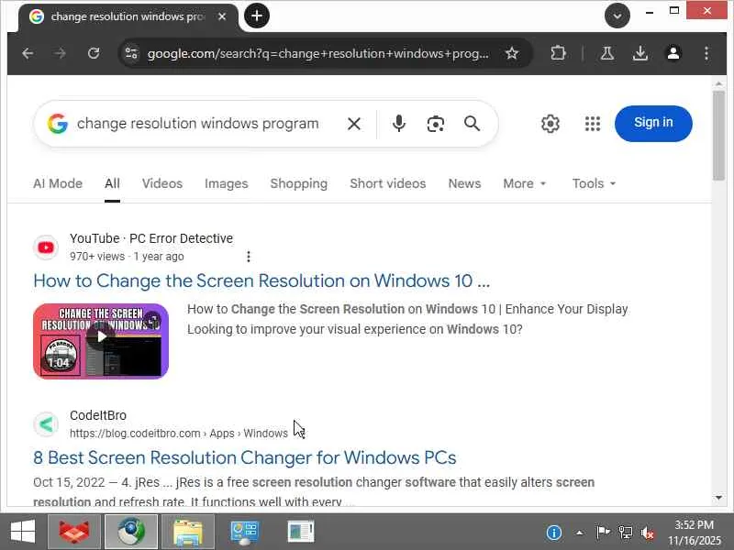This screenshot has width=734, height=550.
Task: Switch to Short videos tab
Action: point(387,183)
